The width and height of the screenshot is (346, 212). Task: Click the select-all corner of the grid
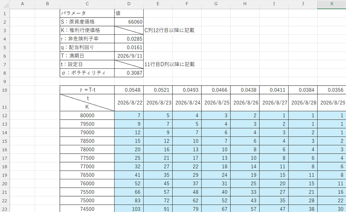click(5, 4)
